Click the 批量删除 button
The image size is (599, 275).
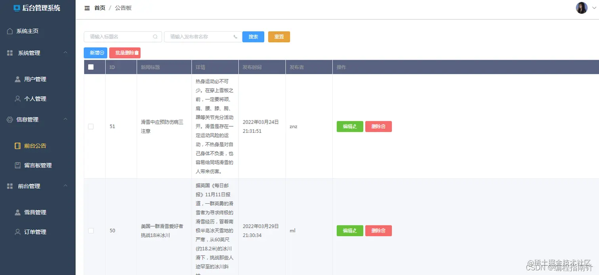click(x=125, y=53)
